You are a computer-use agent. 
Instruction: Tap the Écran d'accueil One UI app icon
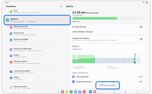click(73, 82)
